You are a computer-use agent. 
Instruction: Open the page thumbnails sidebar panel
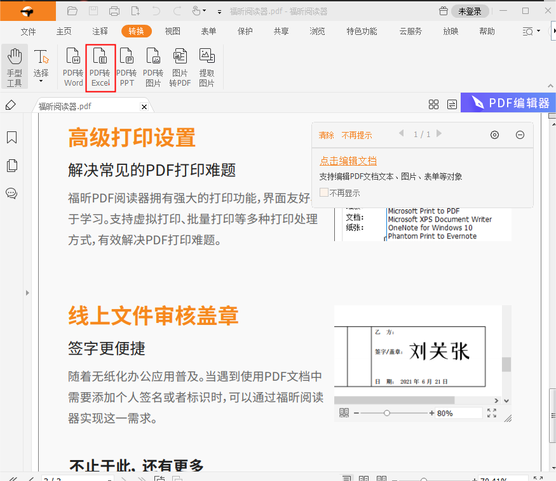coord(11,165)
